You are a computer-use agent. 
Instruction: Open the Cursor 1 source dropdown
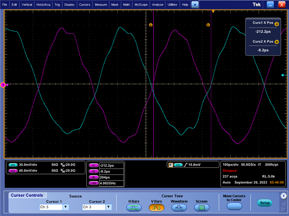pos(65,207)
